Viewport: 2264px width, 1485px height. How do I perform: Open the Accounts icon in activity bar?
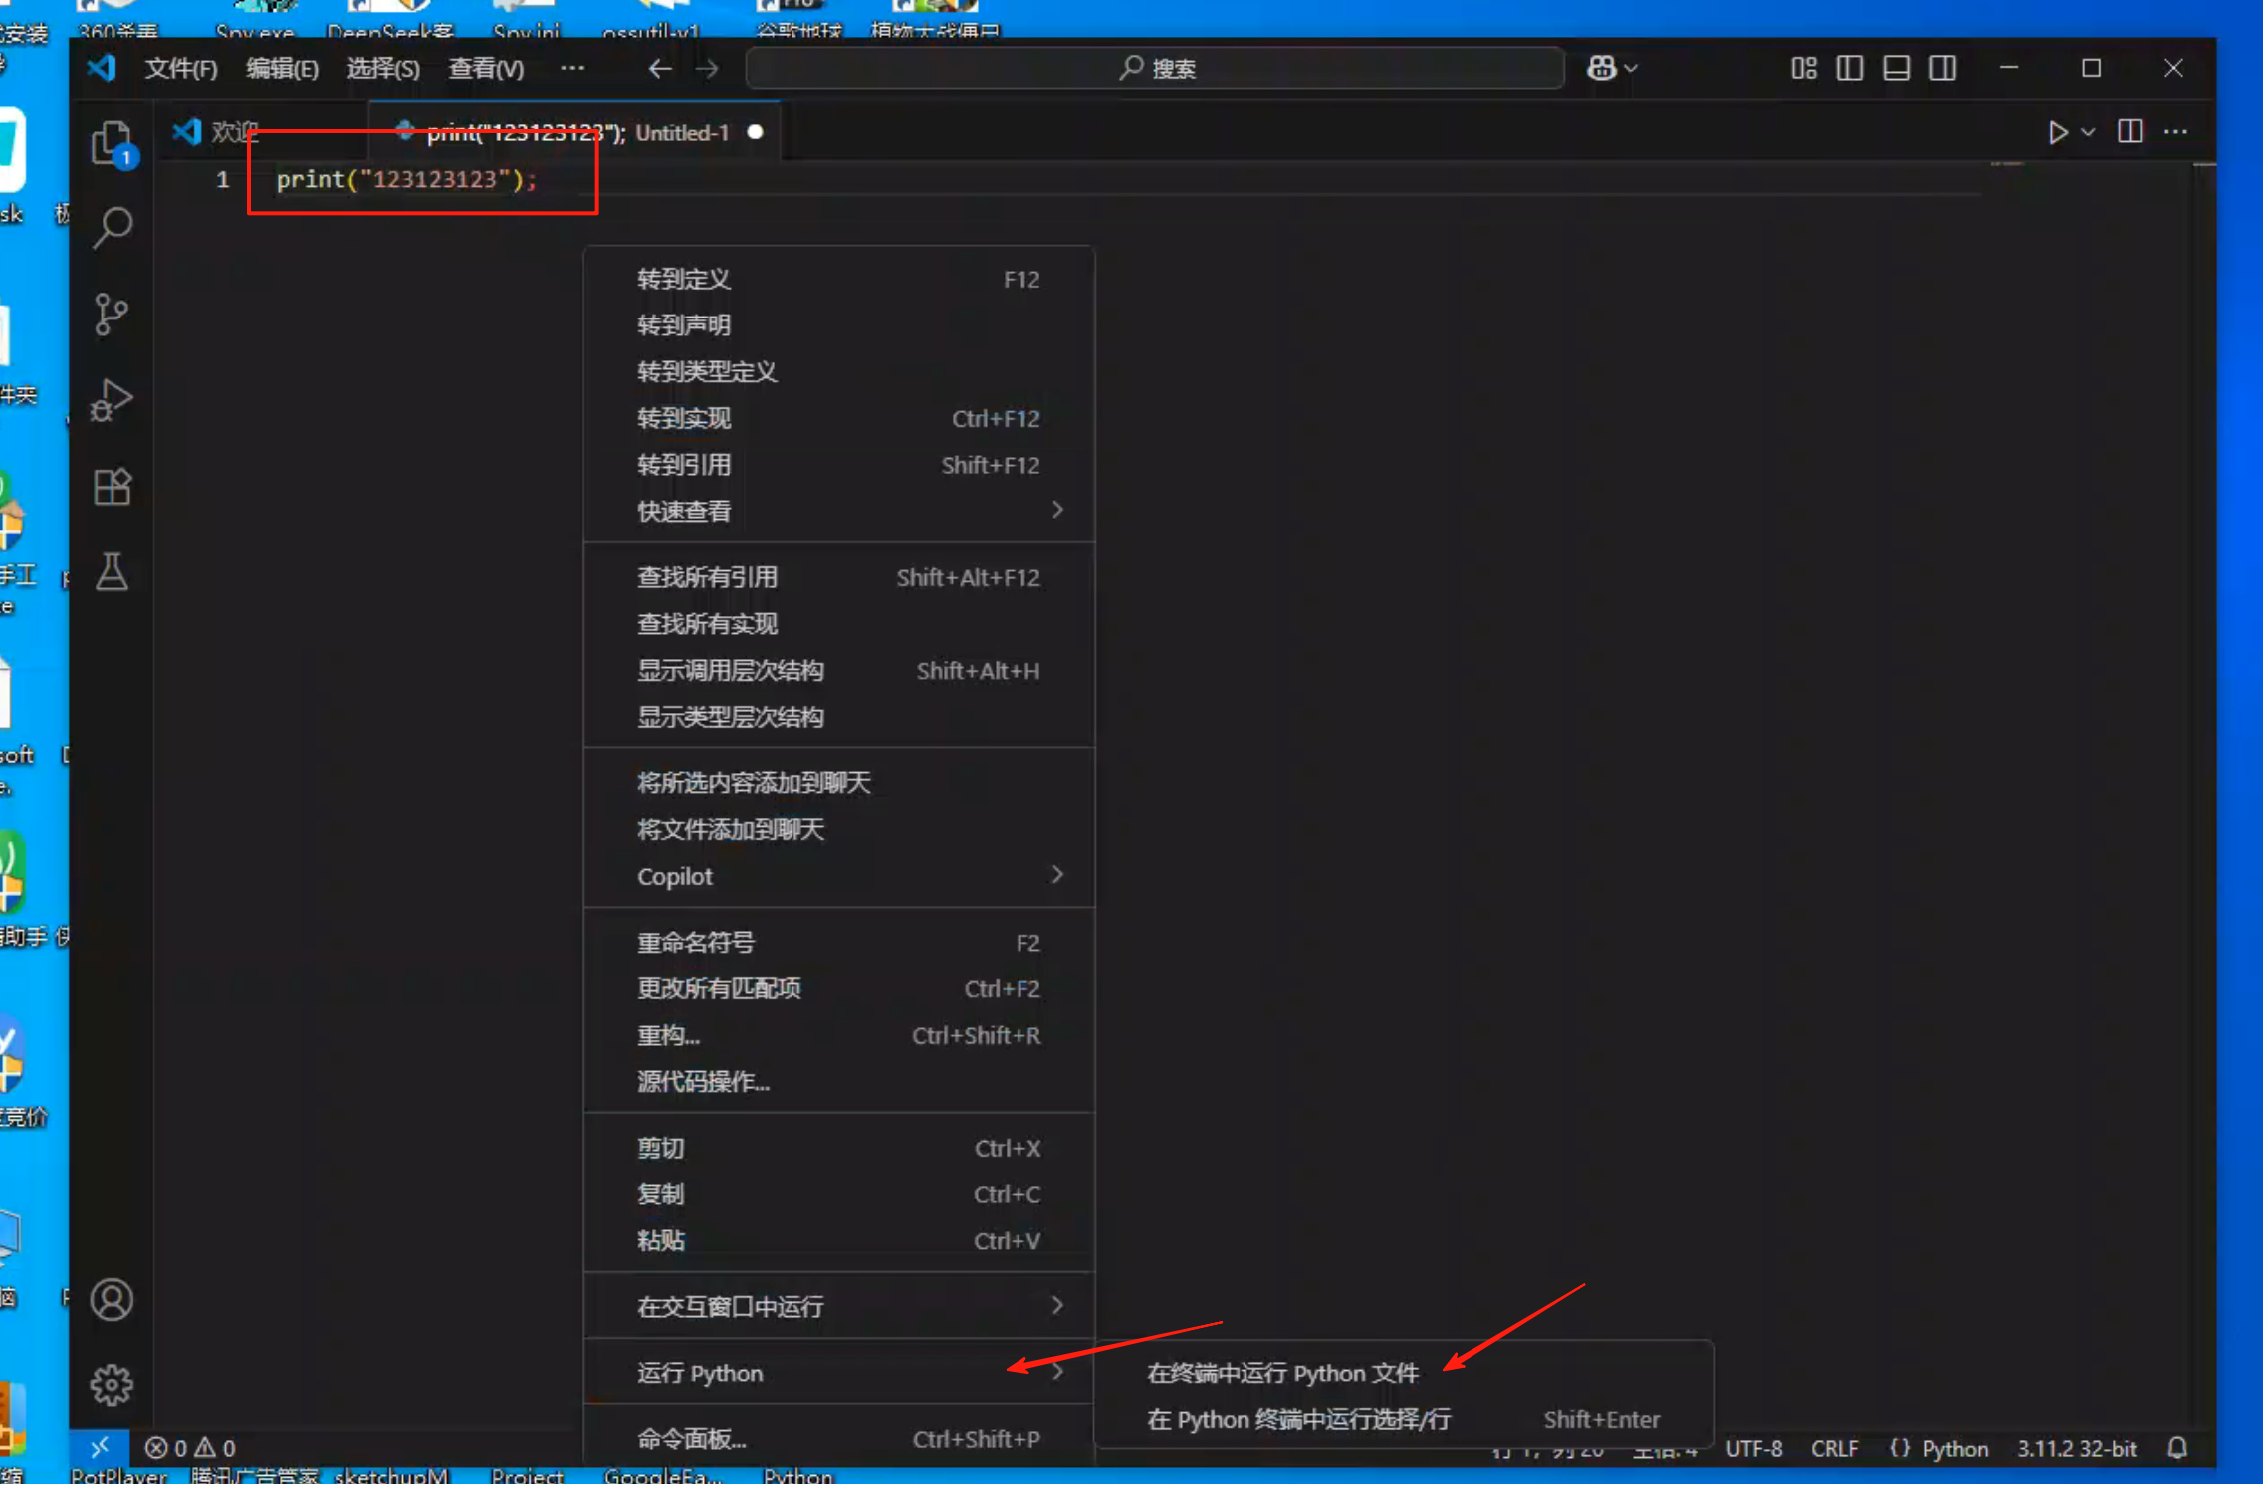(x=112, y=1300)
